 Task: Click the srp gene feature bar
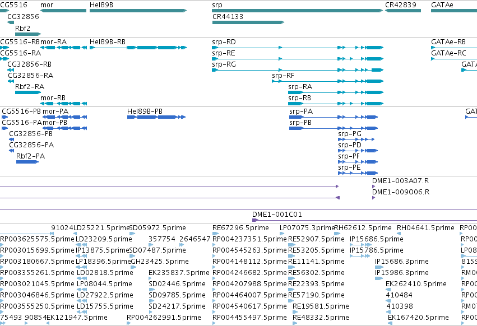pyautogui.click(x=297, y=11)
